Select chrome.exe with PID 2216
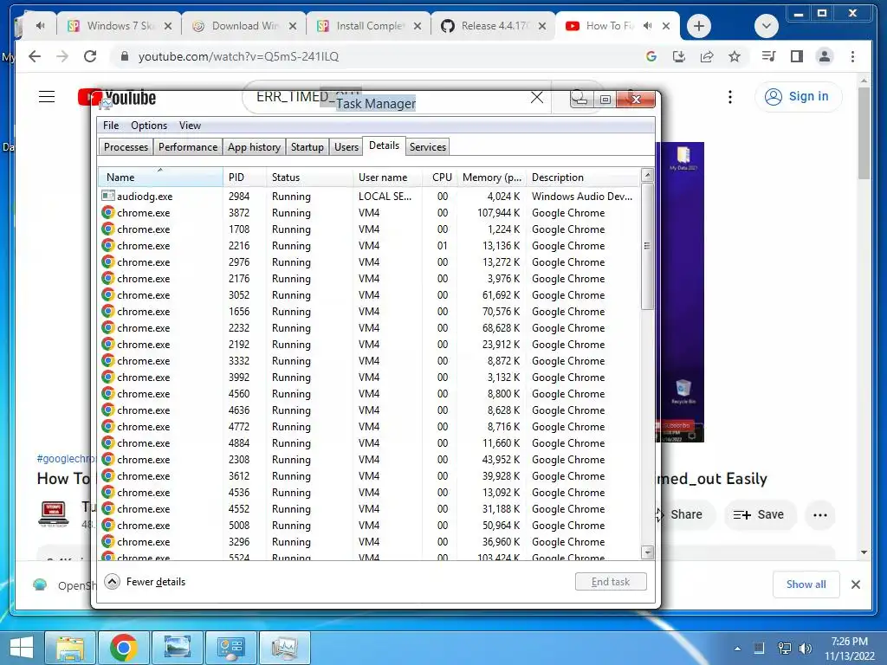 click(369, 245)
